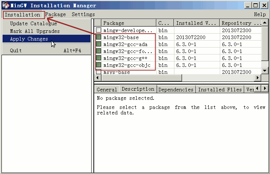Viewport: 270px width, 174px height.
Task: Toggle mingw-developer toolkit checkbox
Action: (99, 30)
